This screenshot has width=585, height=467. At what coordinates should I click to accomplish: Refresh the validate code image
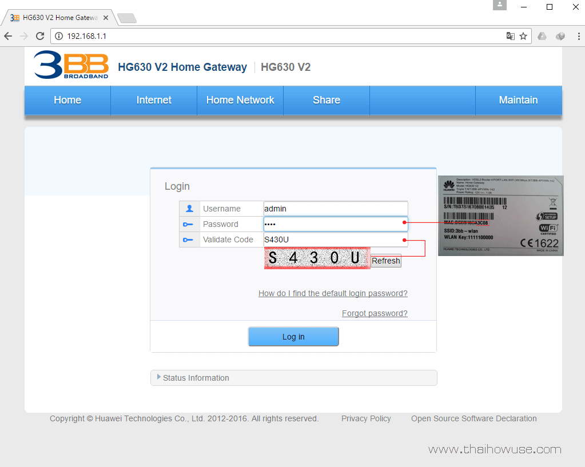tap(386, 261)
